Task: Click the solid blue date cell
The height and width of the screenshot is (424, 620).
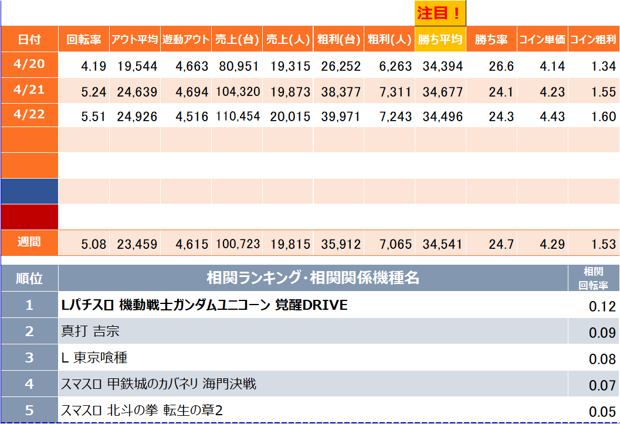Action: [x=29, y=192]
